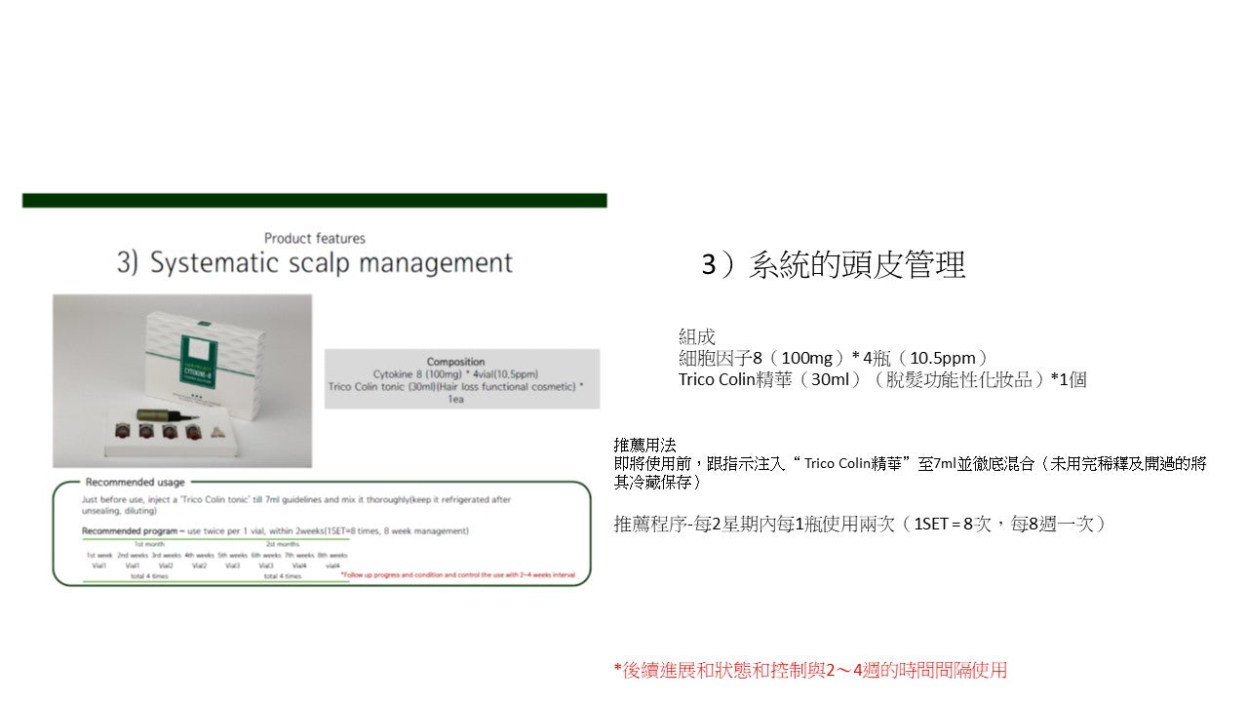This screenshot has height=702, width=1248.
Task: Click the 'Product features' subtitle text
Action: pos(314,238)
